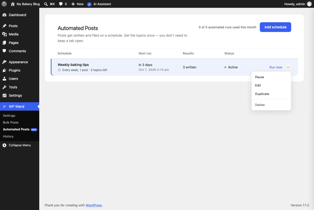The image size is (314, 210).
Task: Click the admin avatar icon
Action: (x=309, y=4)
